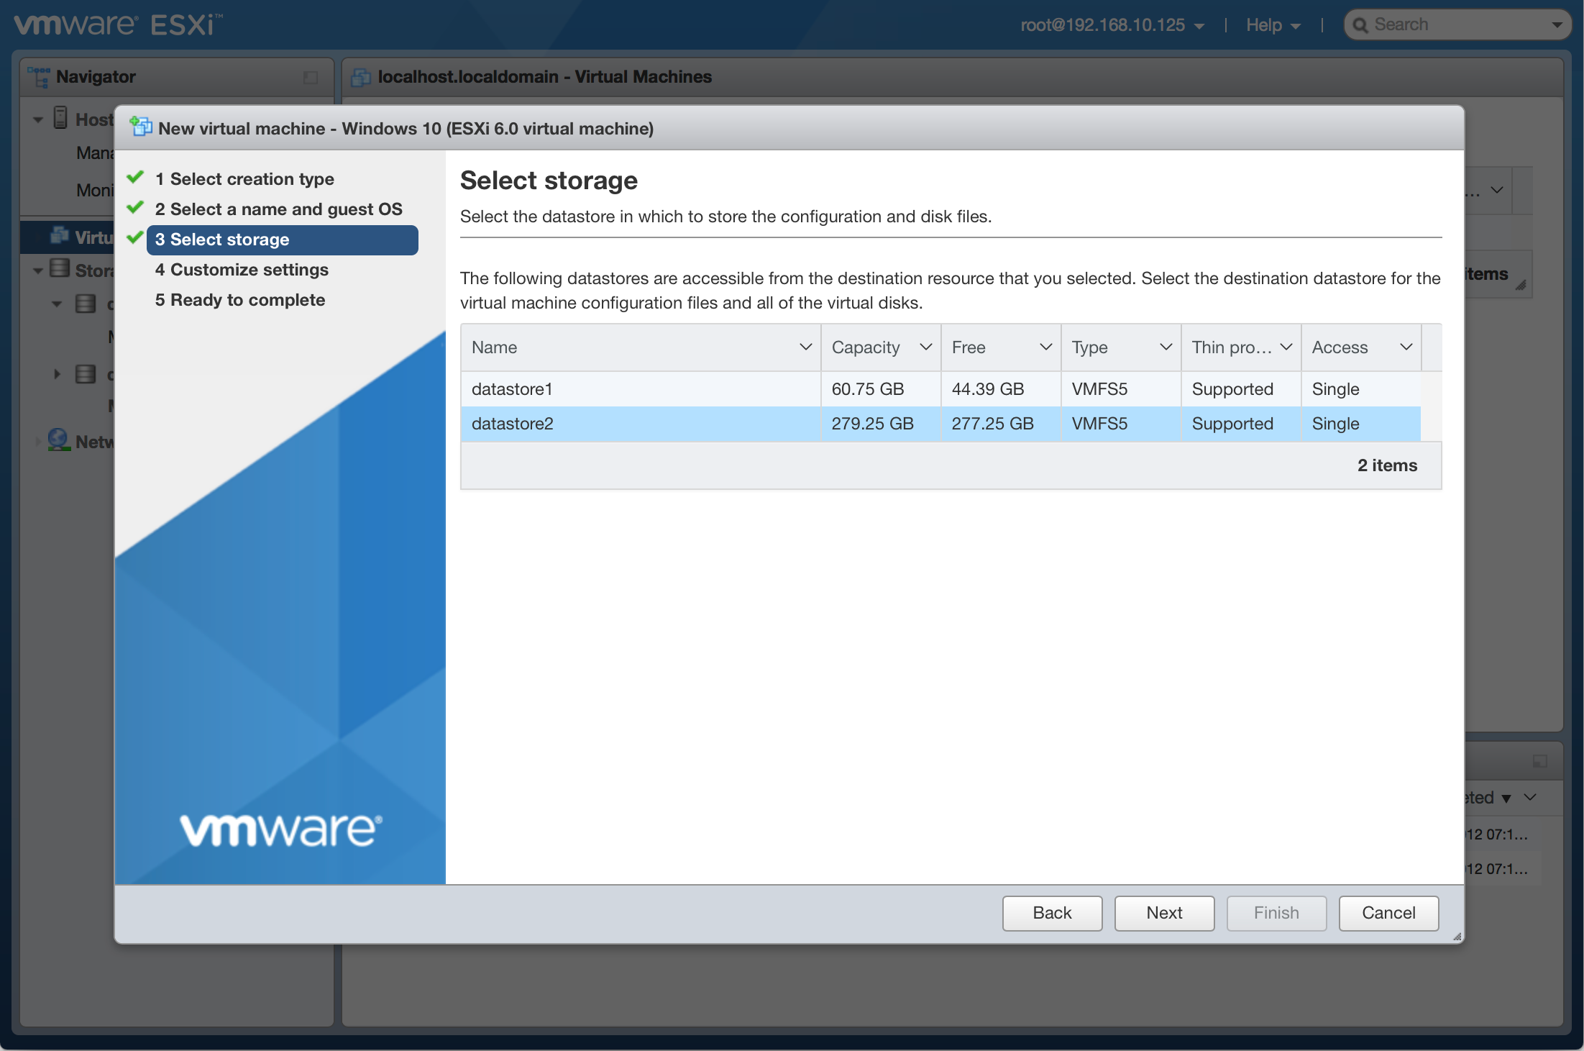Click the search magnifier icon
Screen dimensions: 1584x1051
pyautogui.click(x=1360, y=25)
